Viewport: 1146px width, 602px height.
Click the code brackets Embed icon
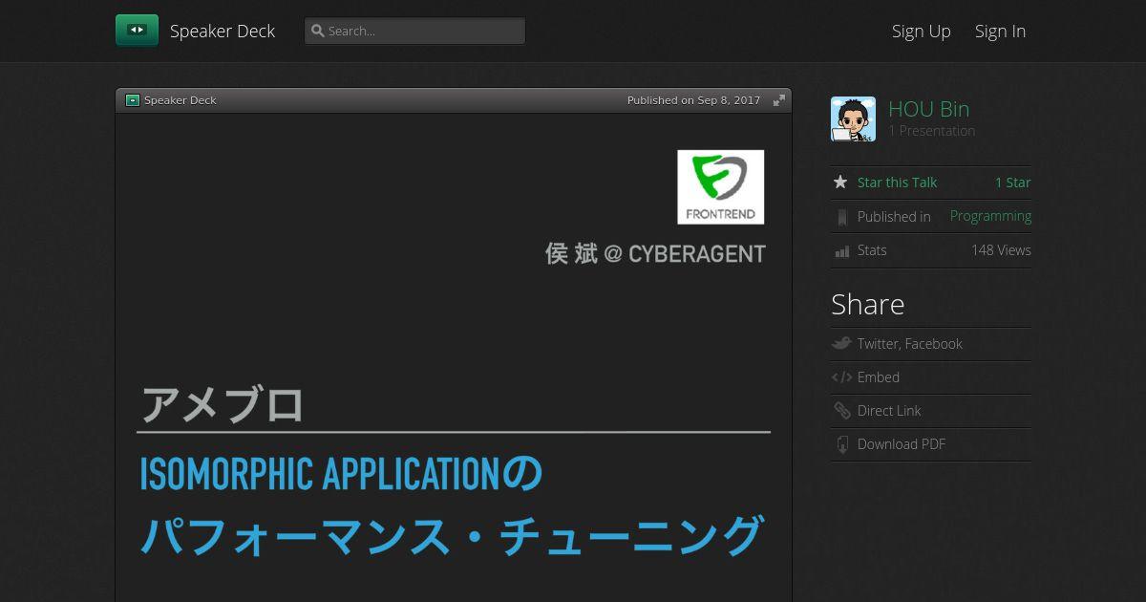[x=841, y=377]
